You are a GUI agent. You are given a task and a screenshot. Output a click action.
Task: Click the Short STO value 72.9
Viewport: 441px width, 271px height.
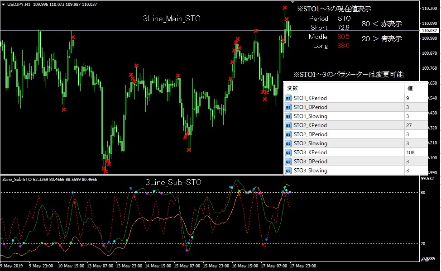click(x=343, y=28)
